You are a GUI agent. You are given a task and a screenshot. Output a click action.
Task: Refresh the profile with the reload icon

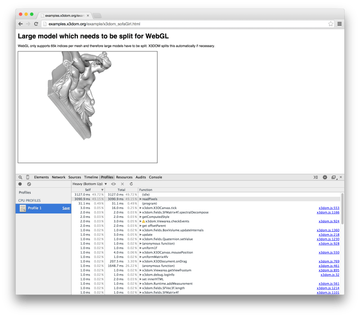click(131, 184)
